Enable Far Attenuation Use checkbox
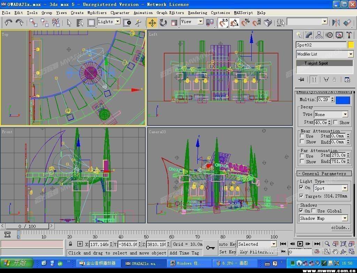This screenshot has height=273, width=357. tap(302, 156)
